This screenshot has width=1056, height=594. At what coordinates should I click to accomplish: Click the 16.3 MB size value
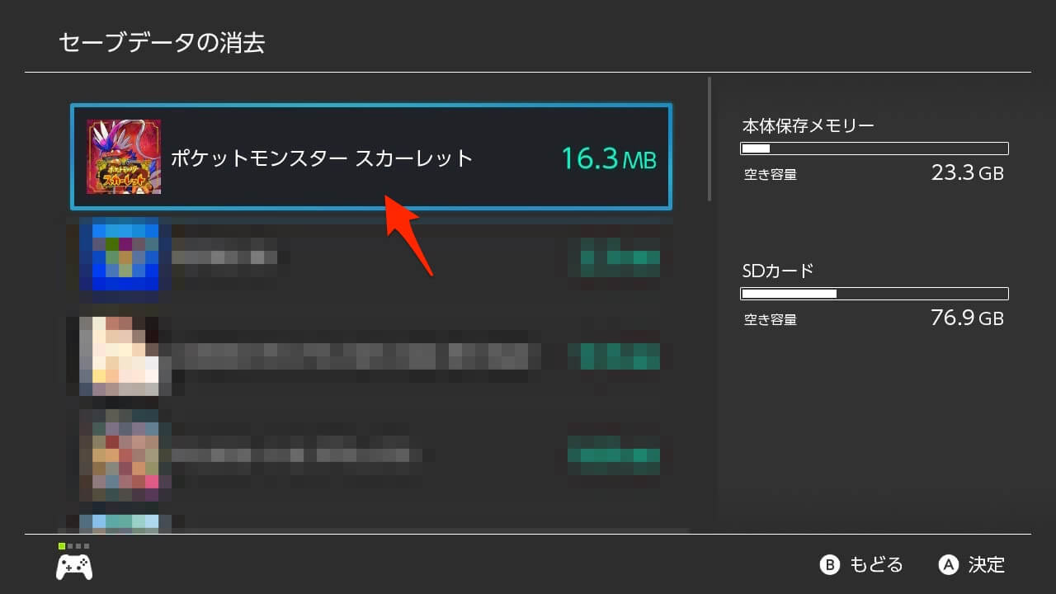click(x=609, y=158)
